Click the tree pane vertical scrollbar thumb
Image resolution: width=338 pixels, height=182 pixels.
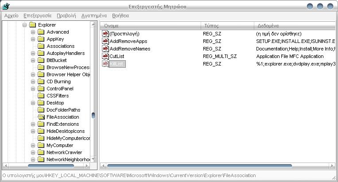click(93, 116)
